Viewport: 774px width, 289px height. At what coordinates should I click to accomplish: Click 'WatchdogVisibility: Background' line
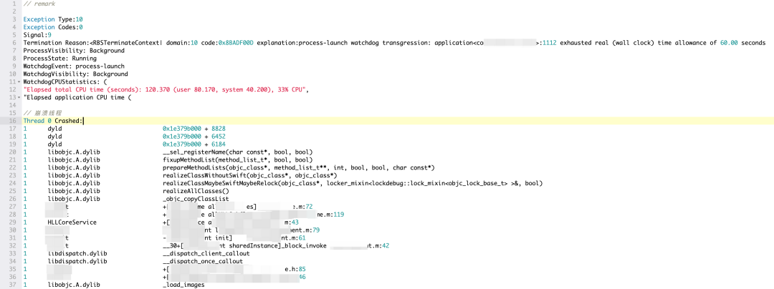(75, 74)
